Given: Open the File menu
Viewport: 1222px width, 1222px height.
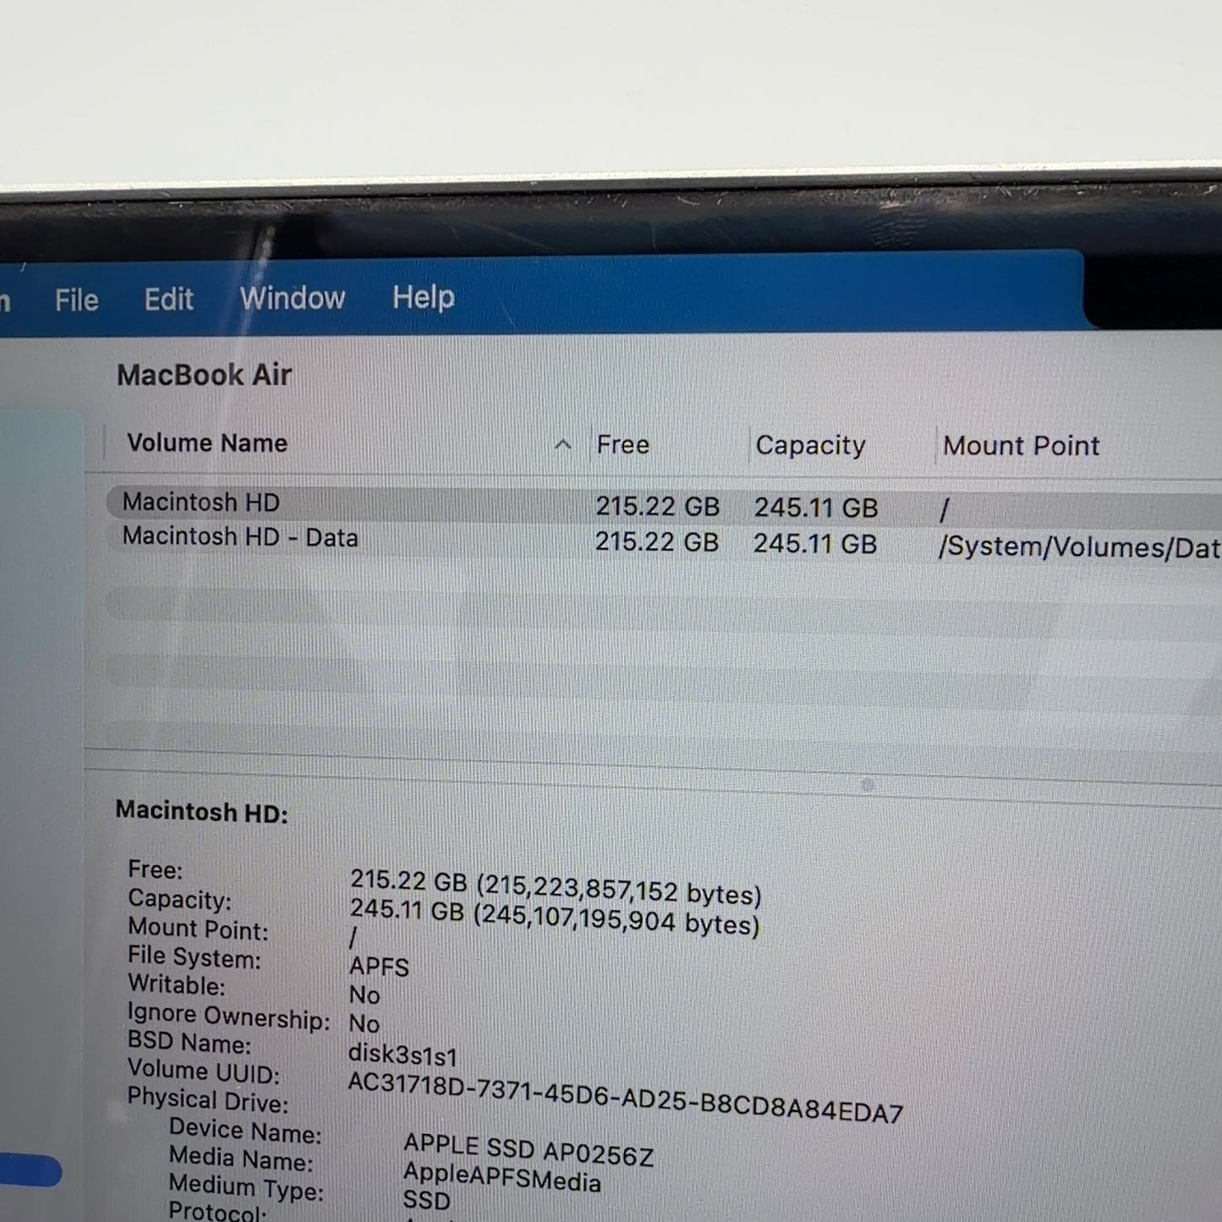Looking at the screenshot, I should (x=76, y=299).
